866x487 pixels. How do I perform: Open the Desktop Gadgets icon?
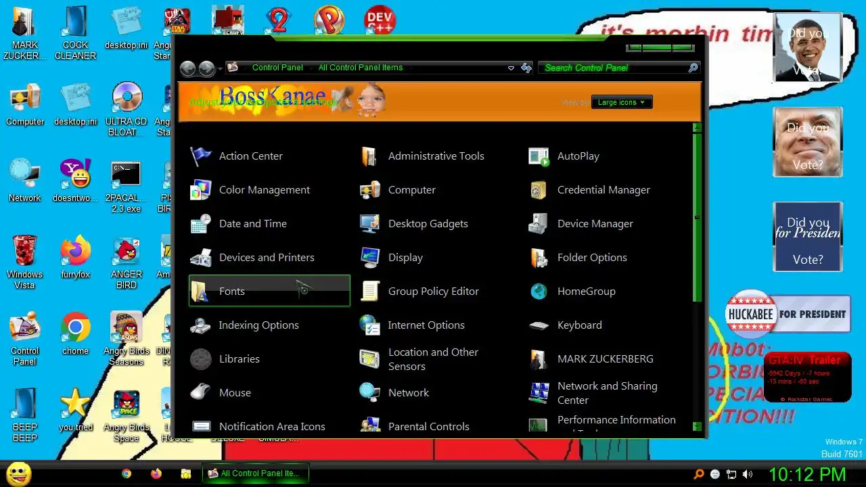(x=369, y=224)
